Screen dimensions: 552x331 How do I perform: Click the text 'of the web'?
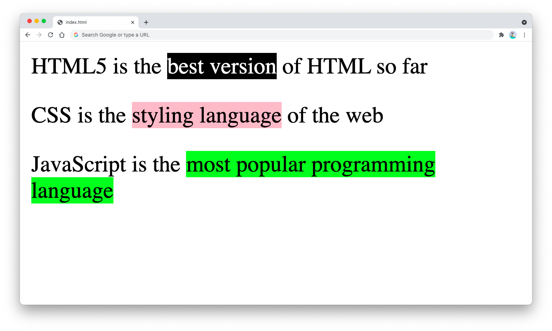click(x=335, y=115)
